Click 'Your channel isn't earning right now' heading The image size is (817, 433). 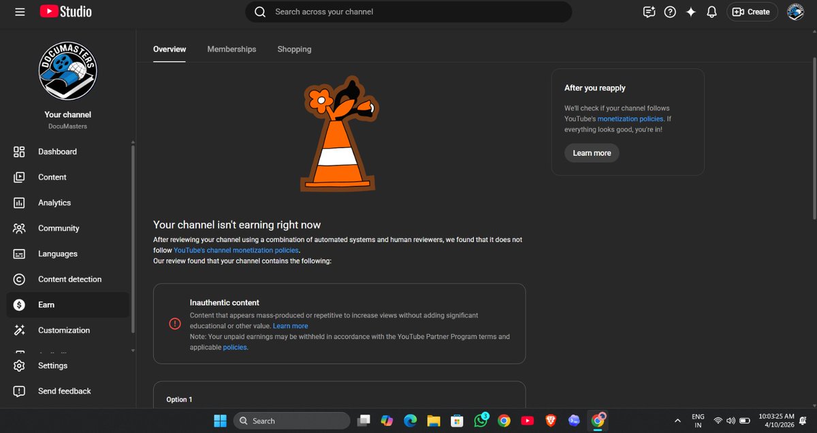coord(237,225)
